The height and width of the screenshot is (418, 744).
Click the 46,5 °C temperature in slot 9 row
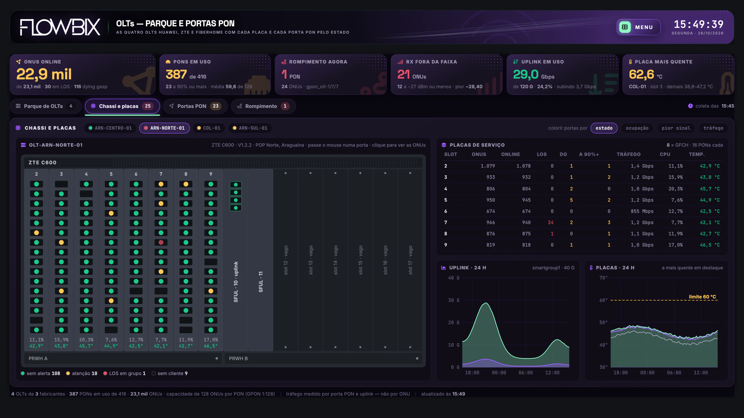click(x=710, y=245)
